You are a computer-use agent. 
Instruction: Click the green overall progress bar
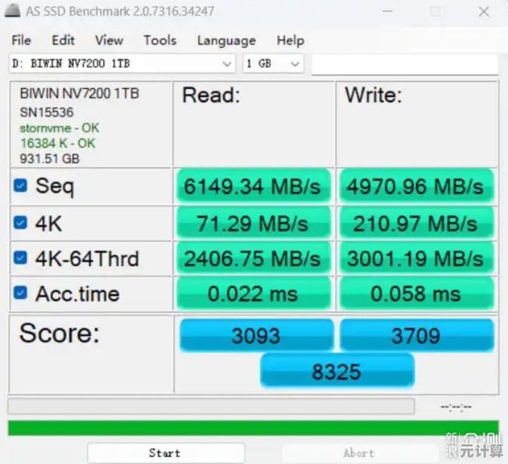(x=253, y=427)
